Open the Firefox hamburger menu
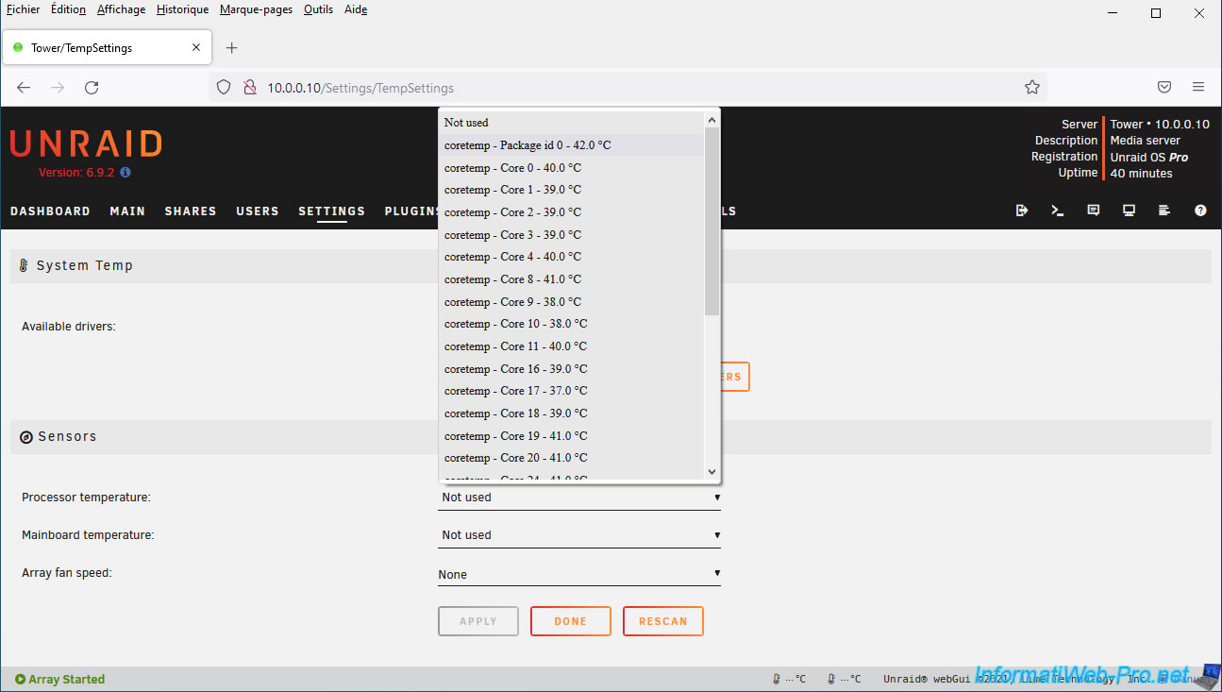Image resolution: width=1222 pixels, height=692 pixels. coord(1197,87)
